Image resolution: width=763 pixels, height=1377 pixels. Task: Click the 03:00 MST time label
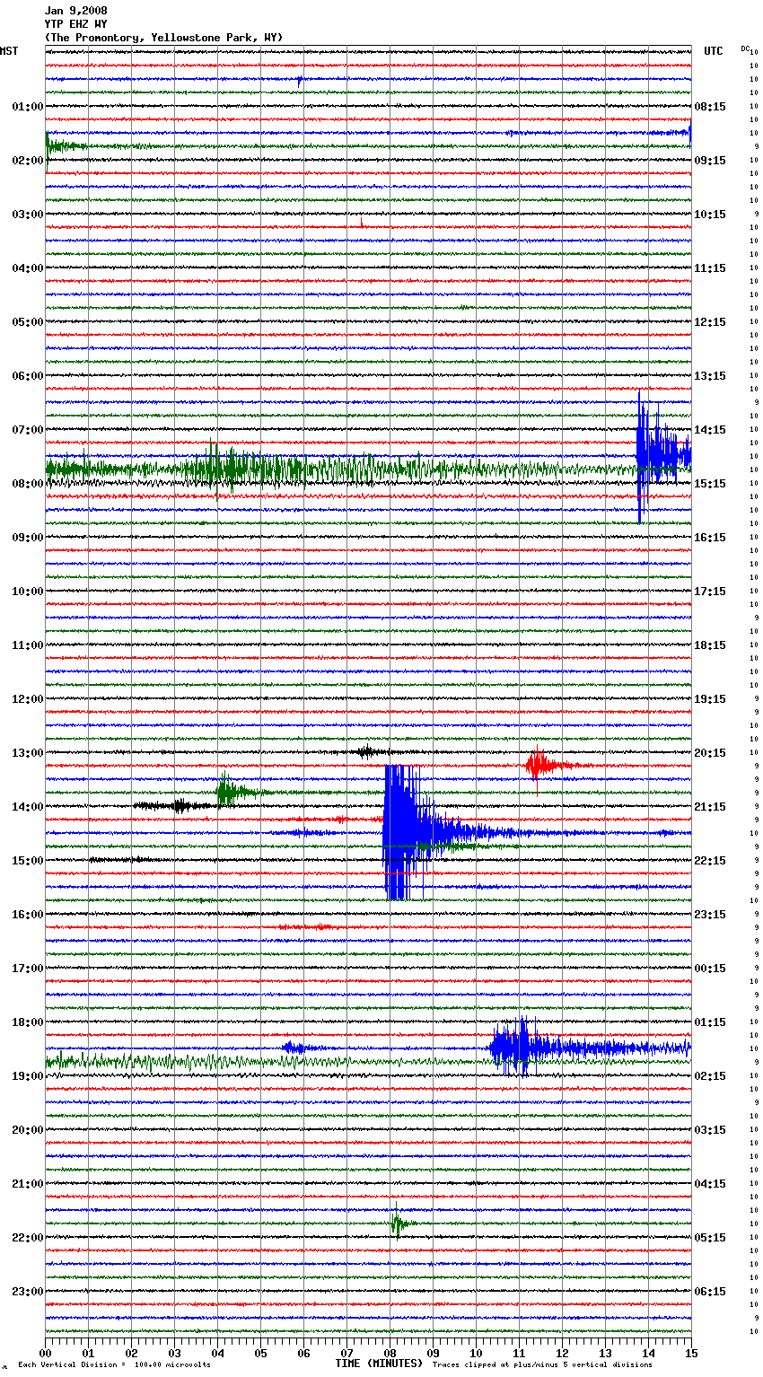[x=28, y=215]
